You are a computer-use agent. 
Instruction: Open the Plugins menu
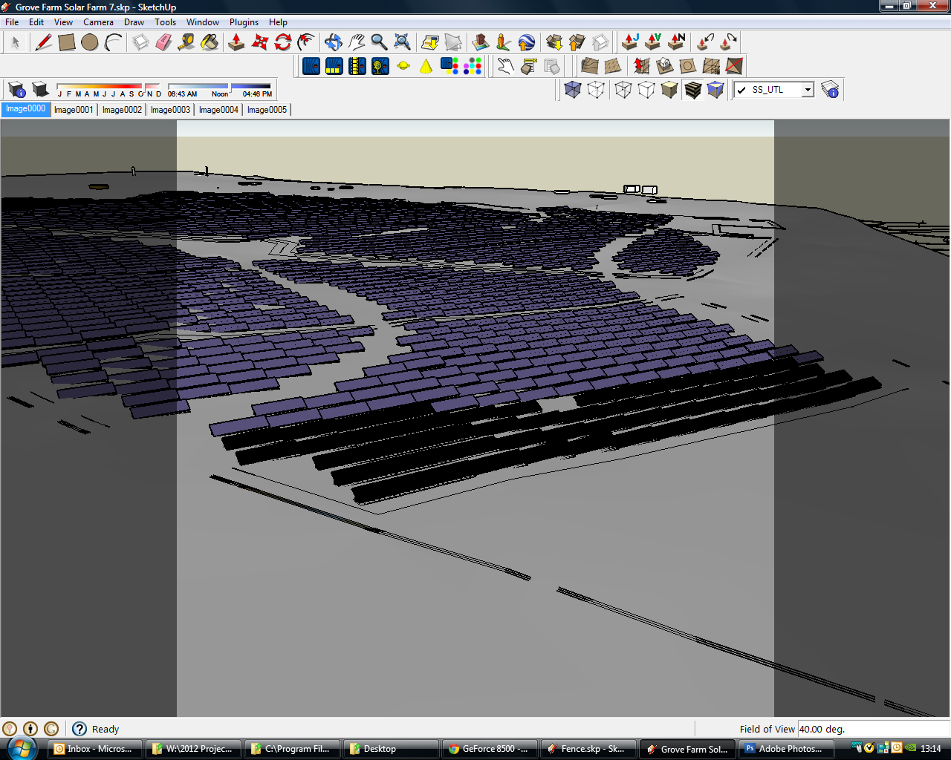coord(244,22)
